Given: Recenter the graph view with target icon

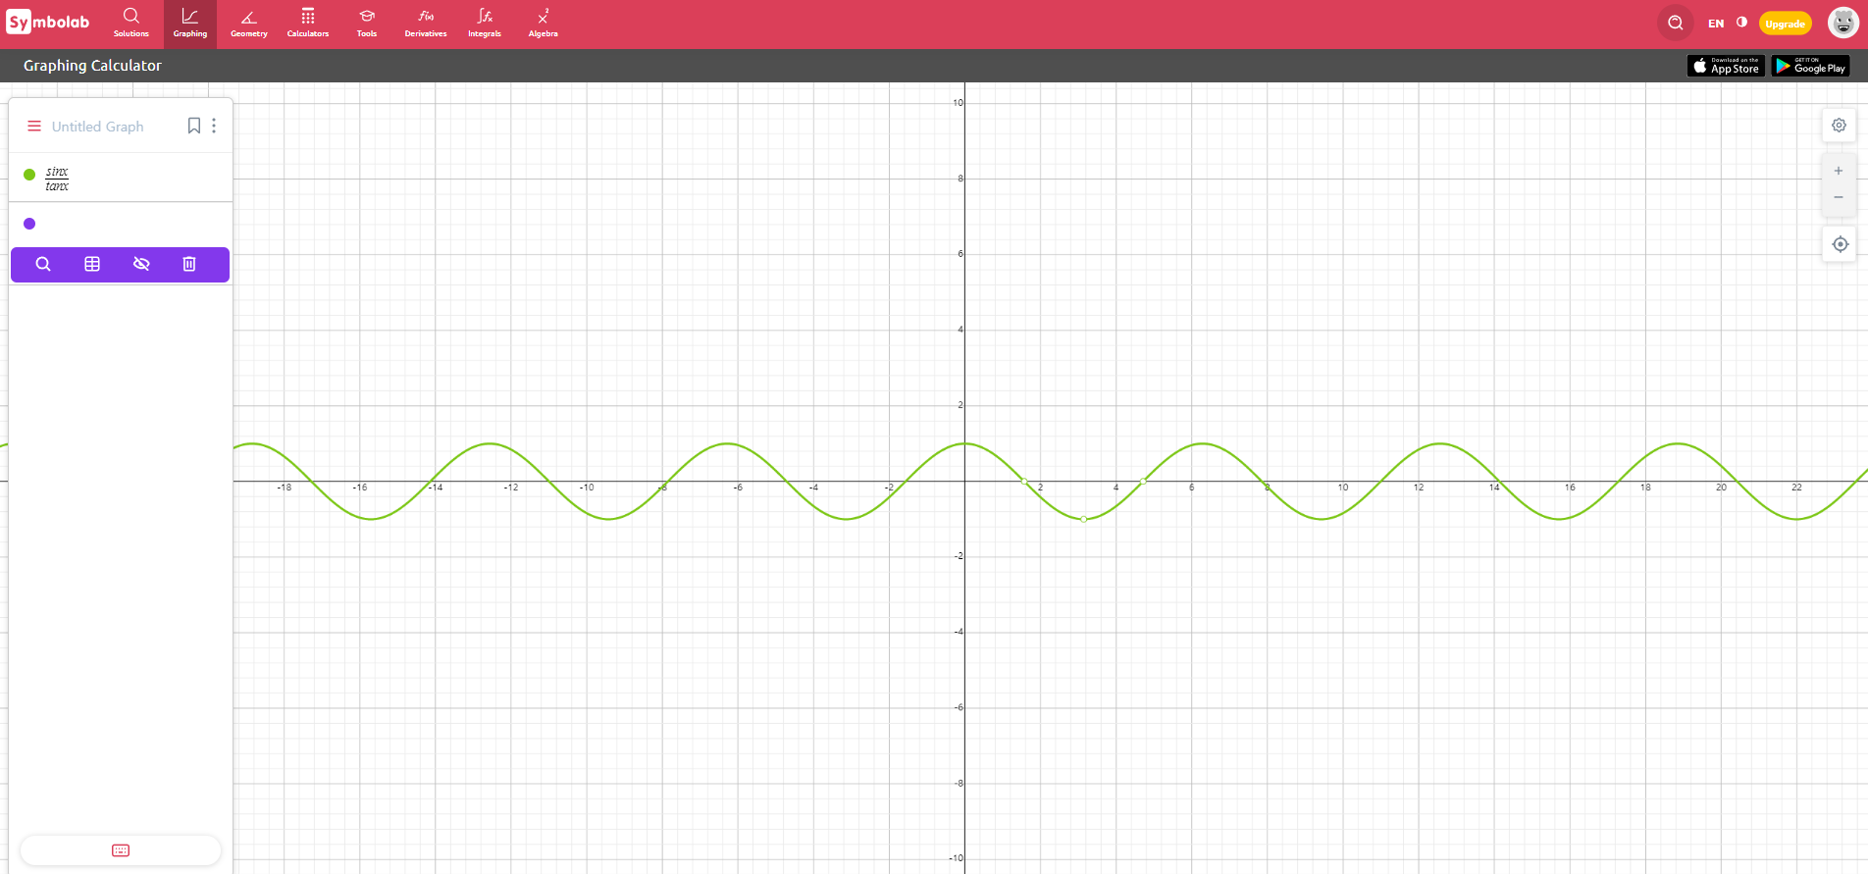Looking at the screenshot, I should coord(1841,244).
